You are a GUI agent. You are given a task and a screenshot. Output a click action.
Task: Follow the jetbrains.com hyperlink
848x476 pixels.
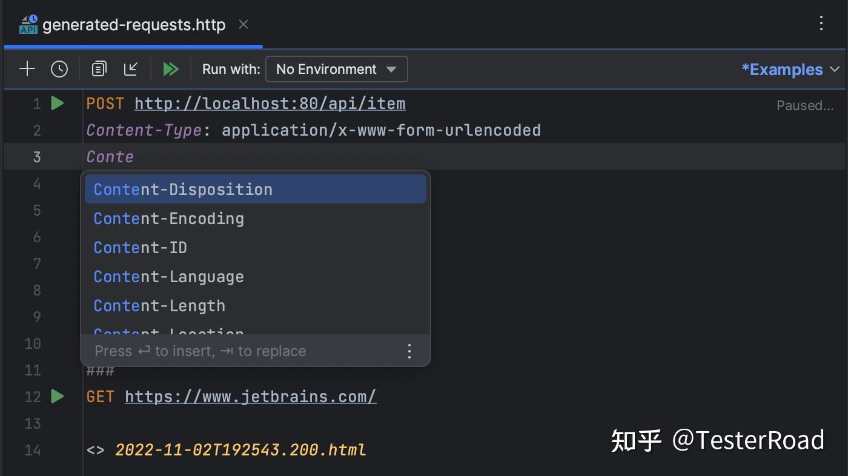tap(250, 396)
